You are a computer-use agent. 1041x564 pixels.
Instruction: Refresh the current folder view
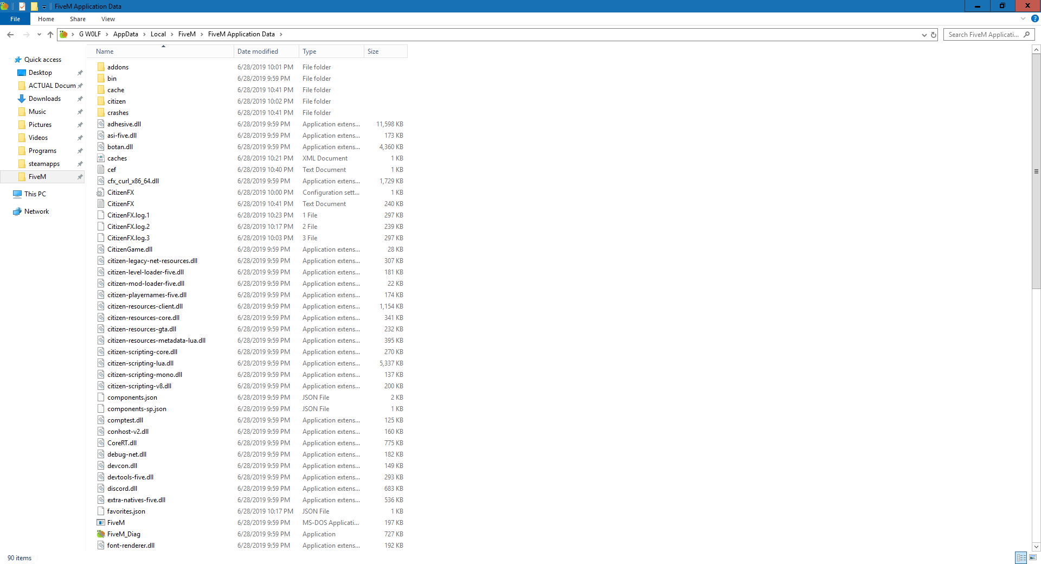pos(934,35)
